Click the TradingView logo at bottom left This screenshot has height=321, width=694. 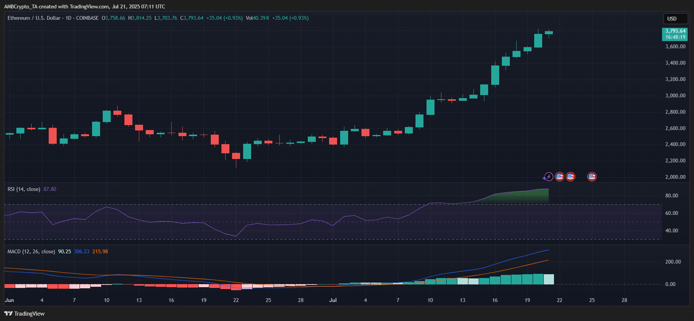[24, 314]
